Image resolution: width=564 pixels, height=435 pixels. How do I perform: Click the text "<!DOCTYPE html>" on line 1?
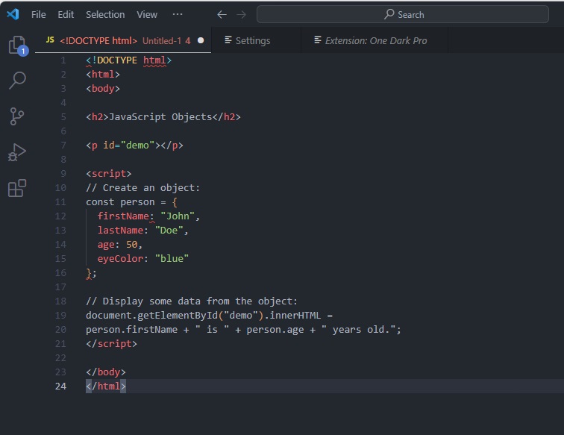point(129,60)
